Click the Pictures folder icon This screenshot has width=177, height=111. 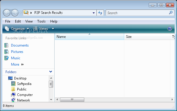coord(6,52)
